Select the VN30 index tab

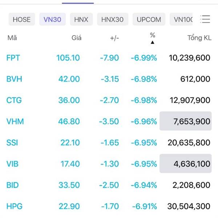(52, 19)
